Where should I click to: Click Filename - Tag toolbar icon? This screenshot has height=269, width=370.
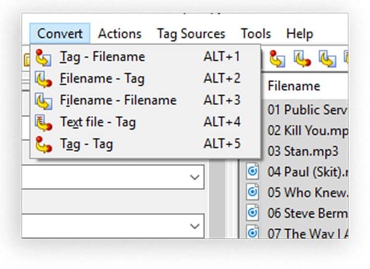(x=302, y=59)
